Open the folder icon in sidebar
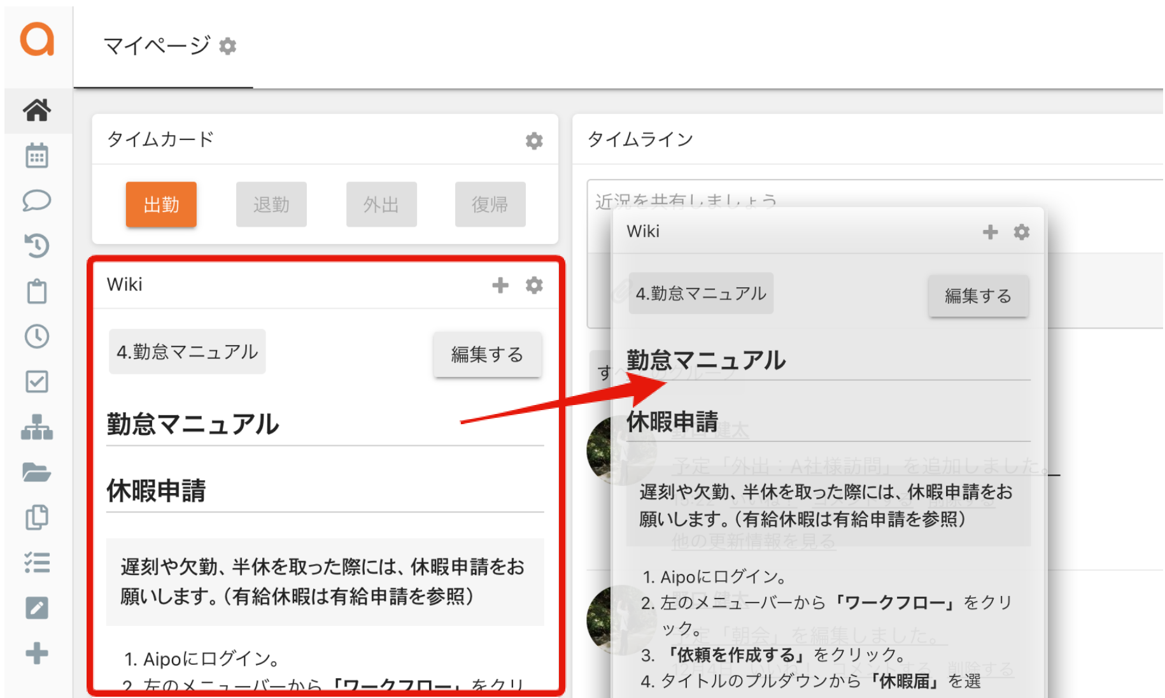 [37, 472]
